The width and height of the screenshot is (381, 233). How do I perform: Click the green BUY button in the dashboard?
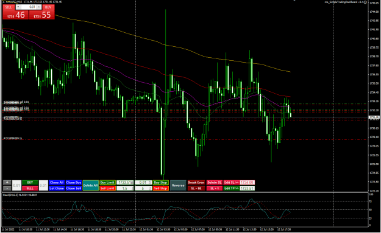pos(30,183)
